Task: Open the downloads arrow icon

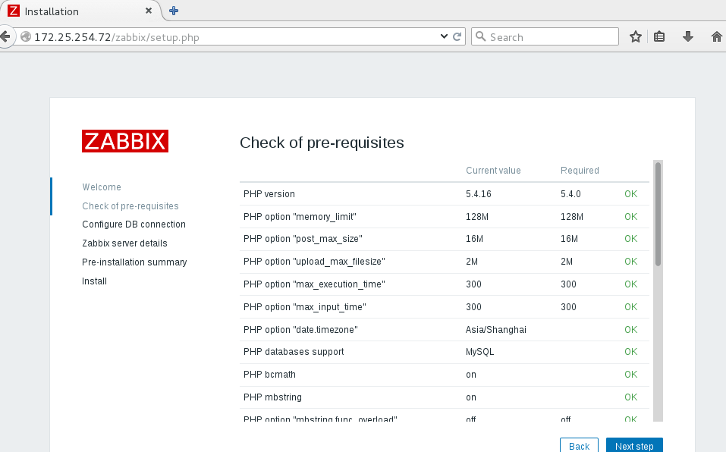Action: point(688,36)
